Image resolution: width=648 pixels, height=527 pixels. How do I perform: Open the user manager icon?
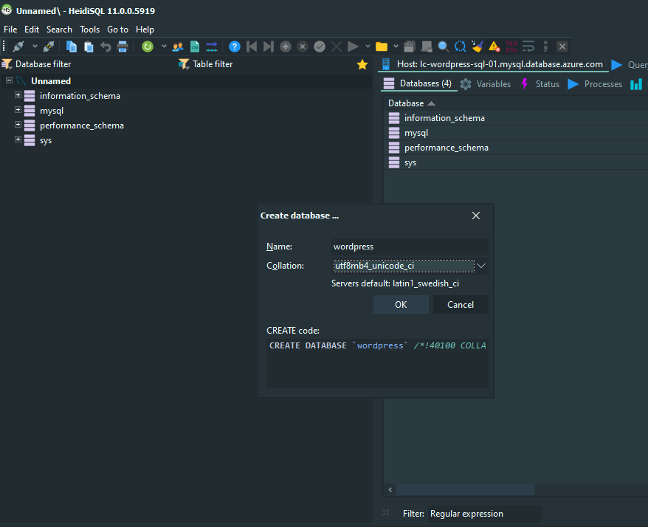178,46
